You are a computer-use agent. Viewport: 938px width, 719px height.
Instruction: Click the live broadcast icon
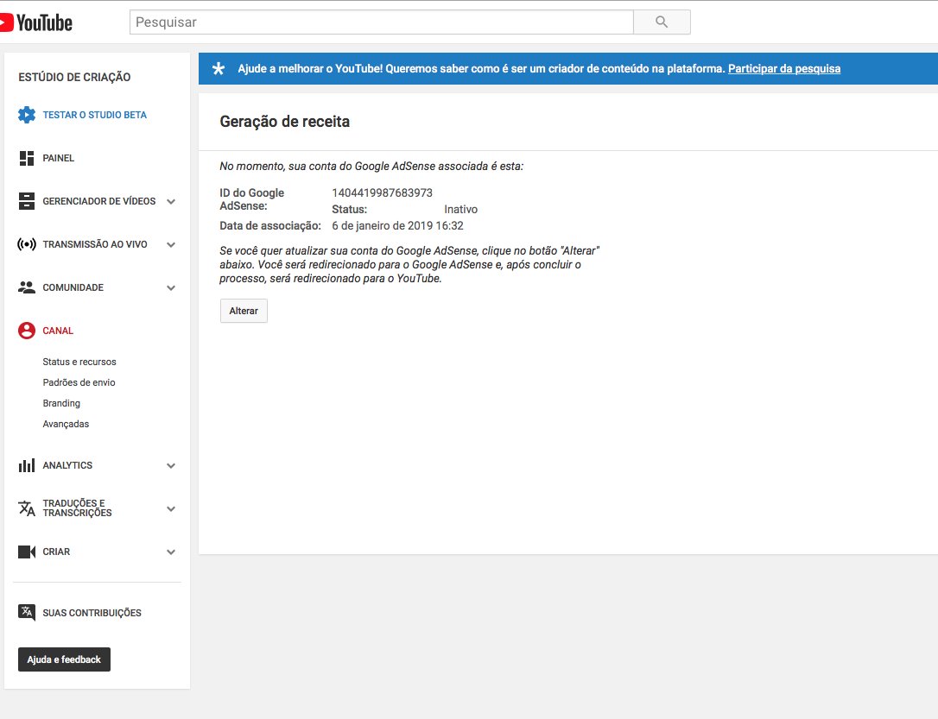pos(26,244)
